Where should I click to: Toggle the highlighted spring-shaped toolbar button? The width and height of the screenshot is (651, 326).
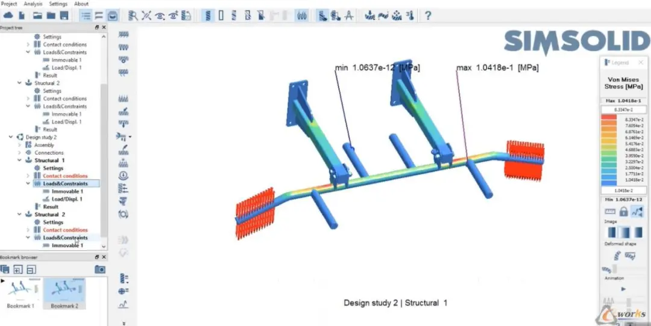tap(207, 16)
